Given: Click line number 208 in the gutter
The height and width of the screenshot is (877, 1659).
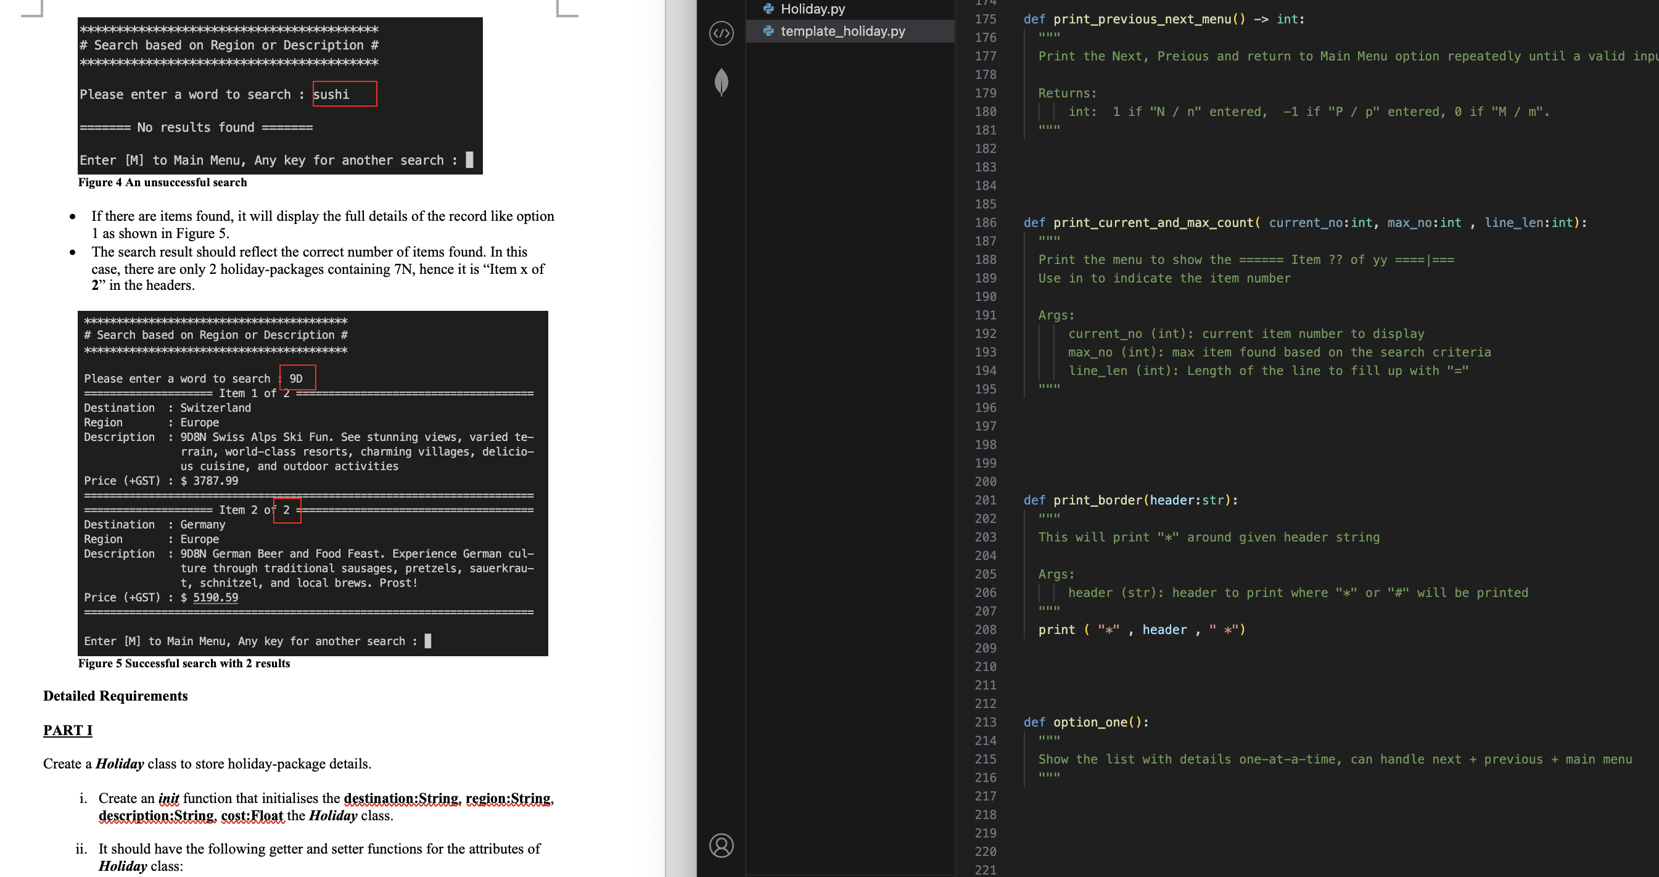Looking at the screenshot, I should point(985,630).
